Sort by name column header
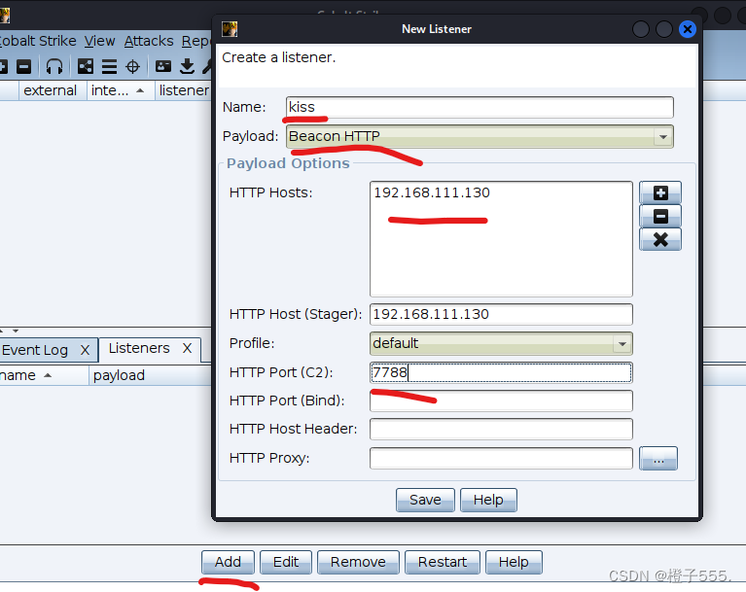The height and width of the screenshot is (592, 746). [x=44, y=375]
